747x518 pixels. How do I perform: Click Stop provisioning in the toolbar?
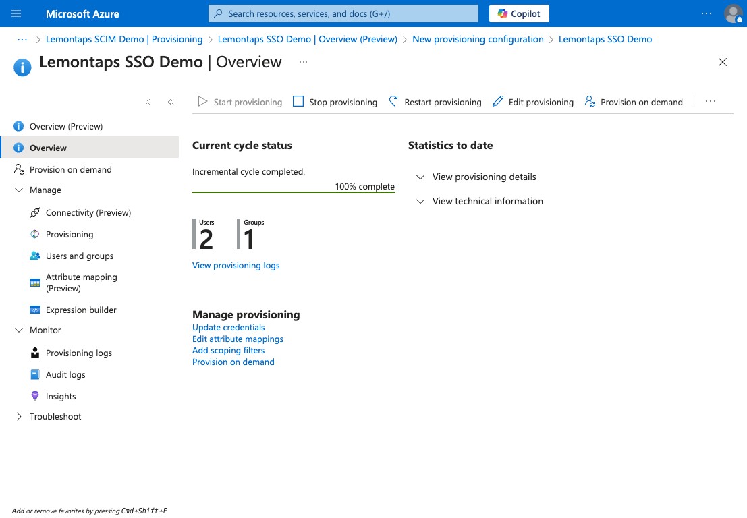335,102
